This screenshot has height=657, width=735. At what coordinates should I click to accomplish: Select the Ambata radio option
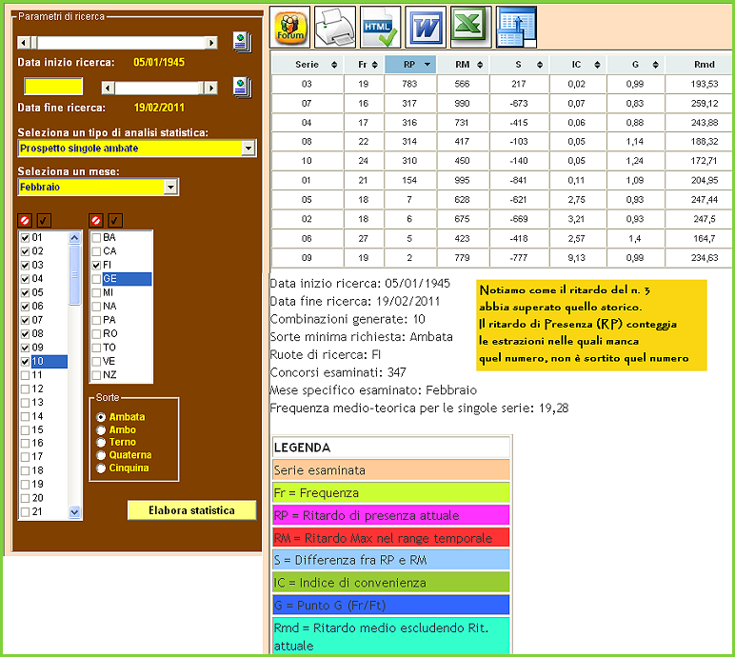point(101,417)
